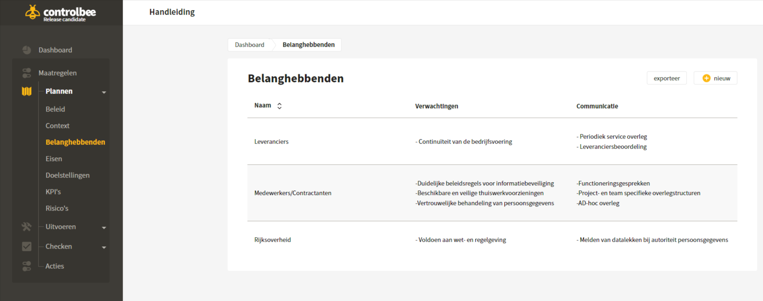Viewport: 763px width, 301px height.
Task: Click the orange plus icon in nieuw
Action: coord(706,78)
